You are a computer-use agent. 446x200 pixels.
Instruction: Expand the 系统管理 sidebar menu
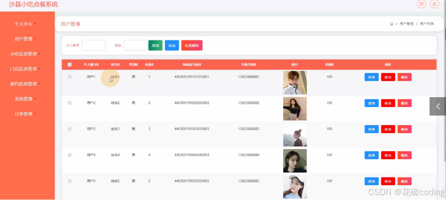(x=25, y=99)
